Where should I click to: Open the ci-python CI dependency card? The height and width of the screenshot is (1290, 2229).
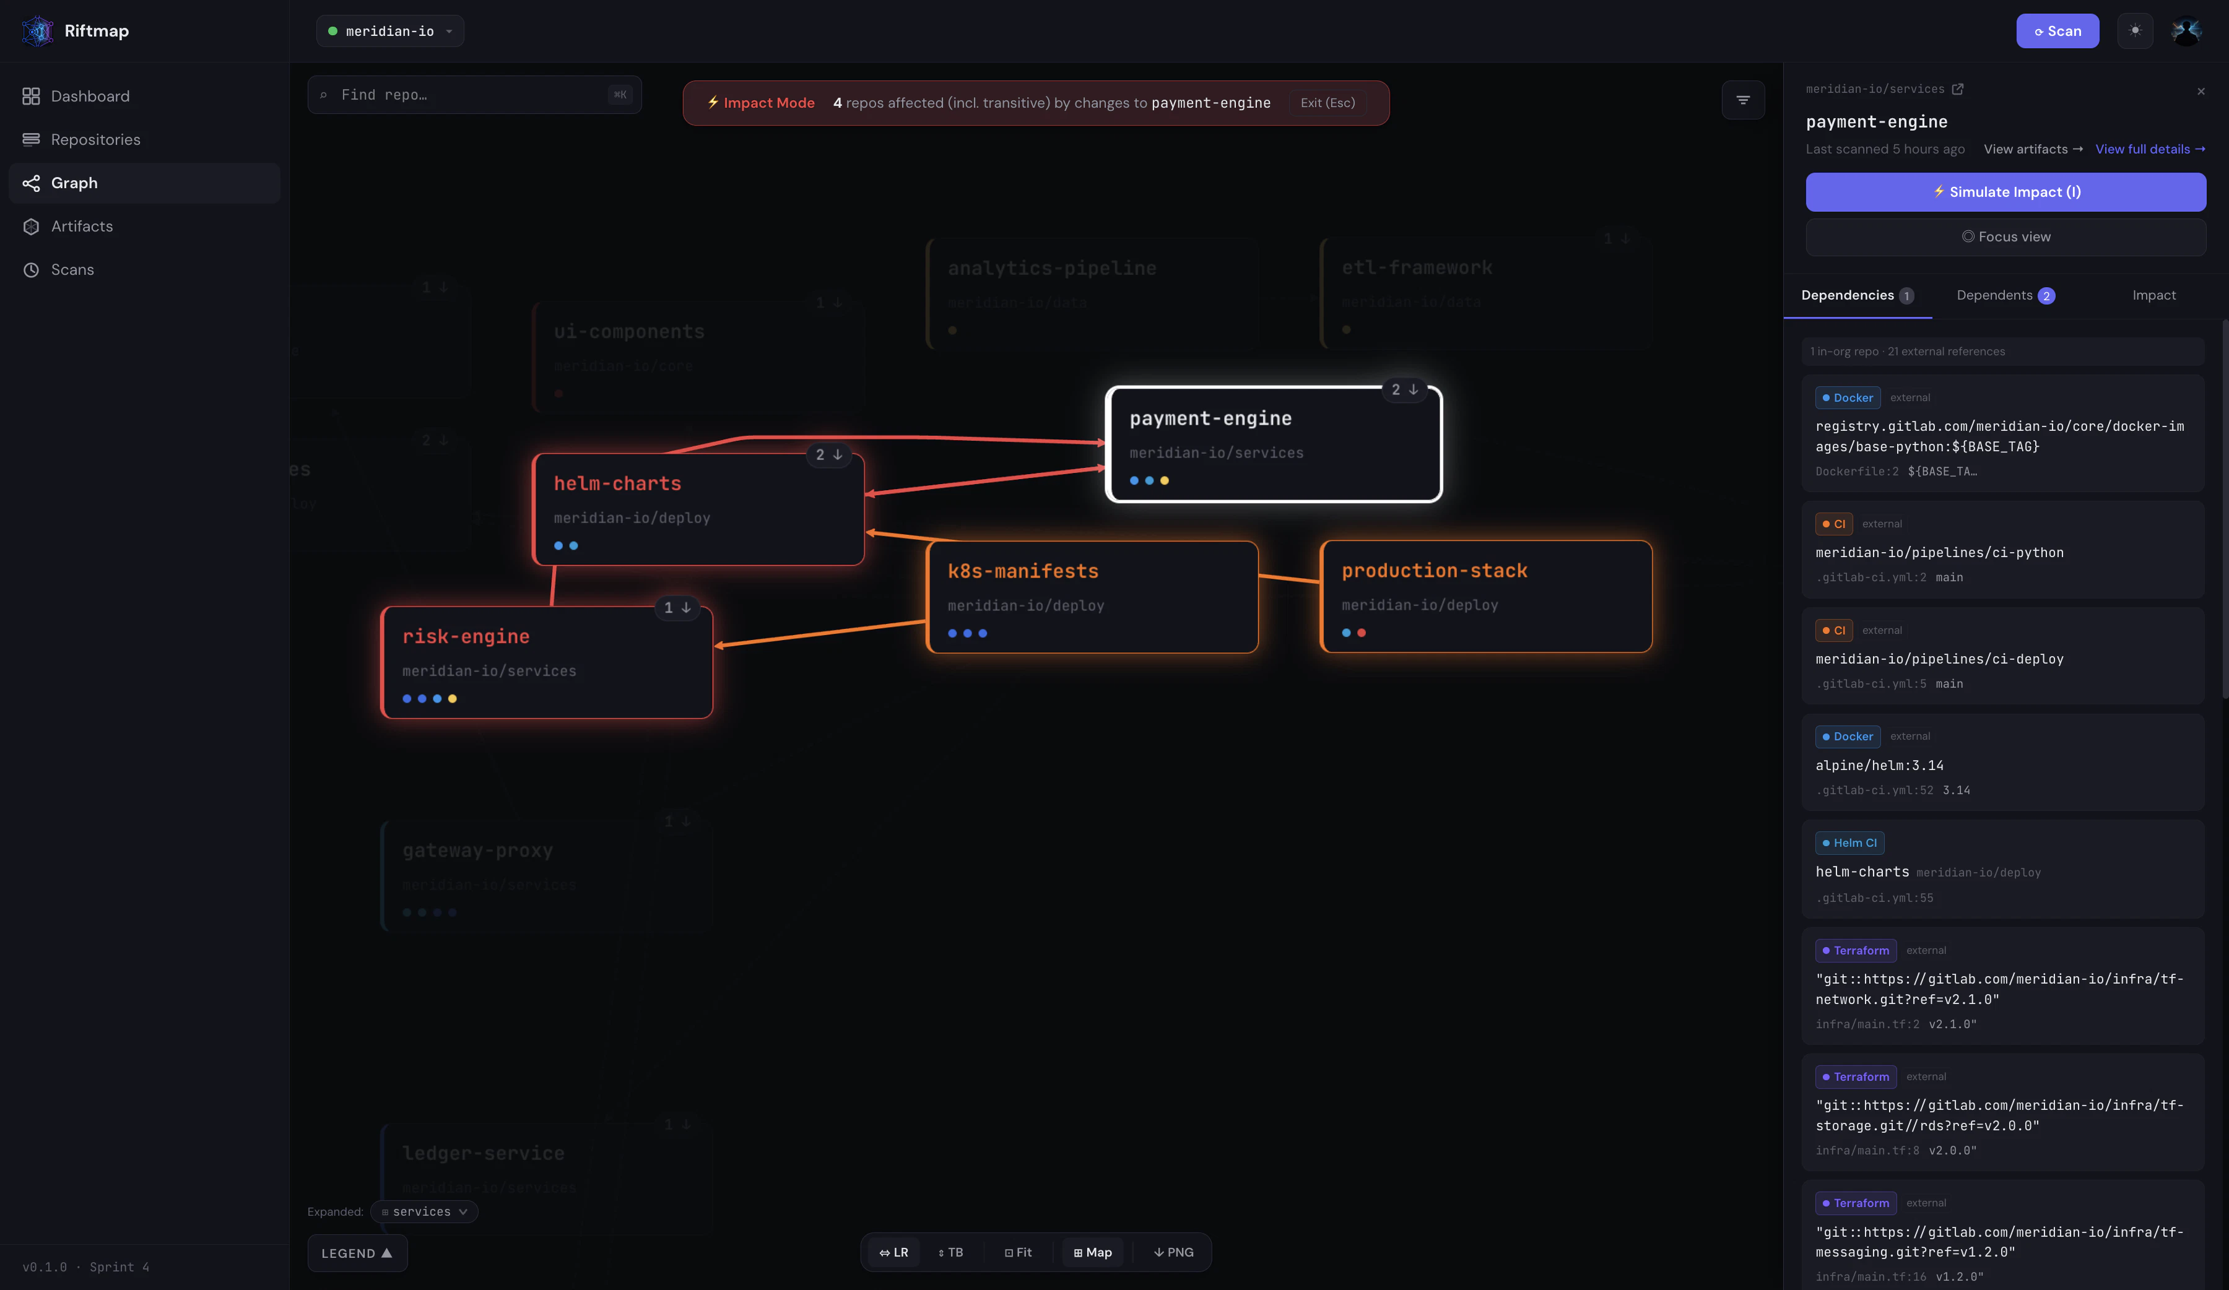tap(2002, 550)
